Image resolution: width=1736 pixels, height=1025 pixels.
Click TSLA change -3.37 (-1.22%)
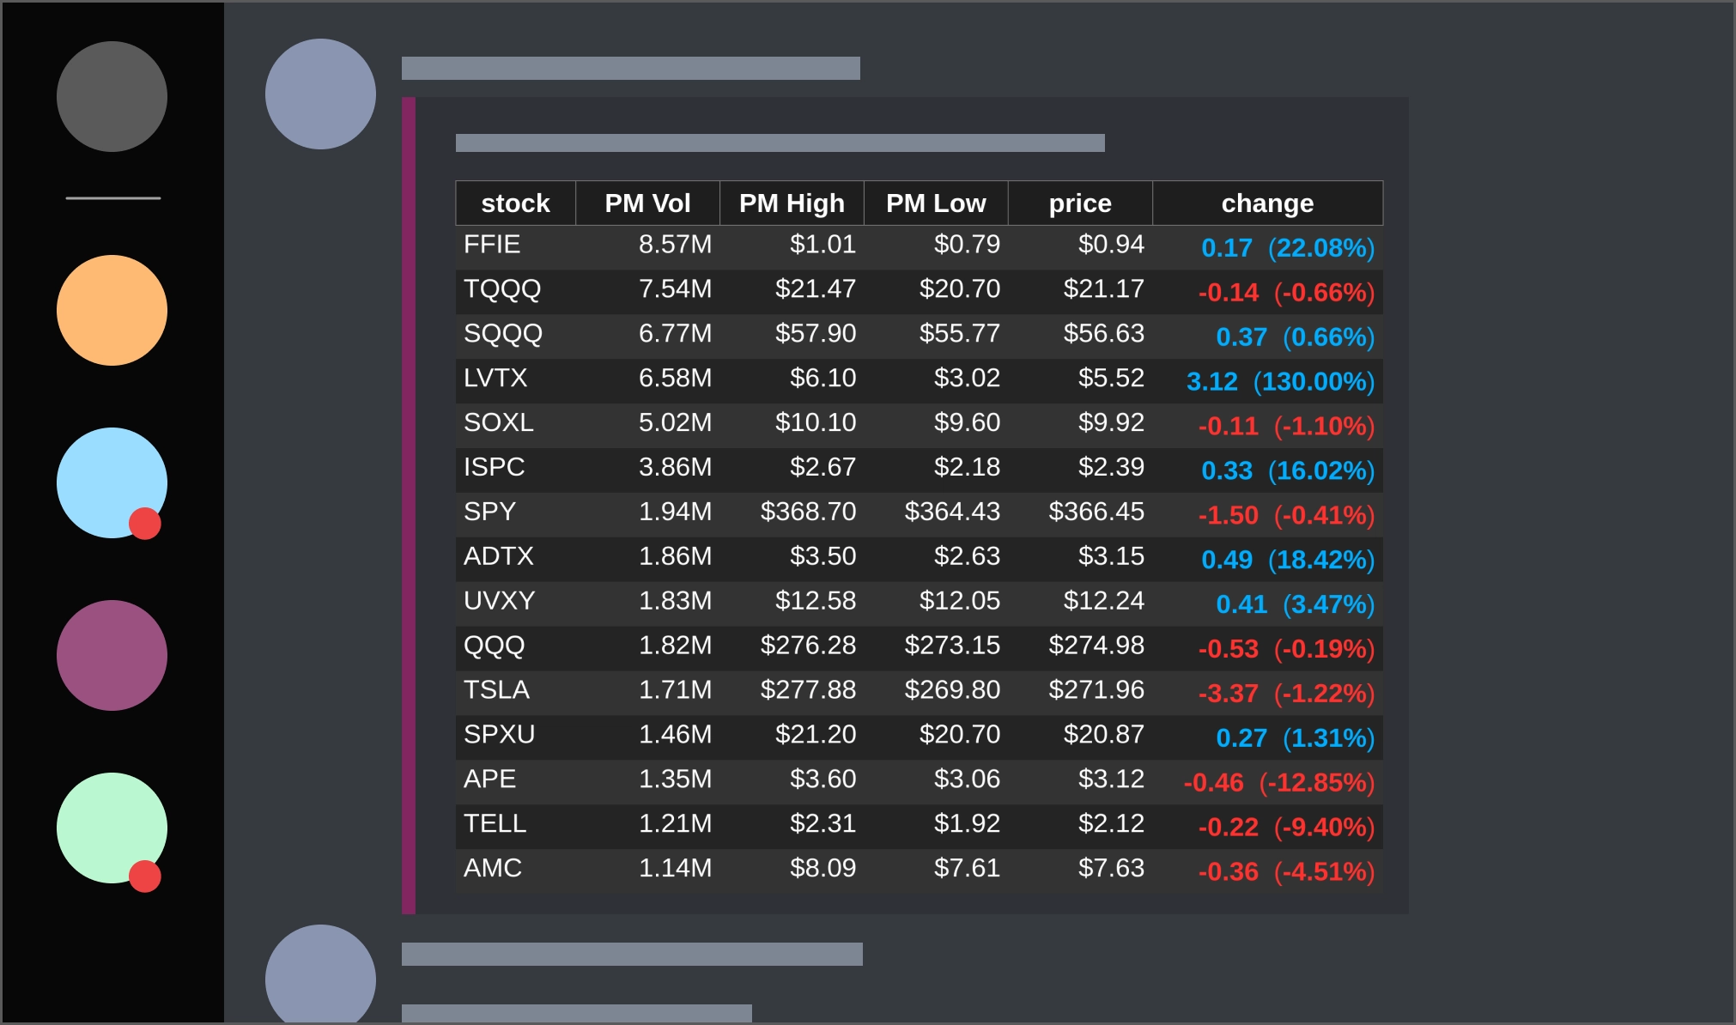coord(1286,694)
